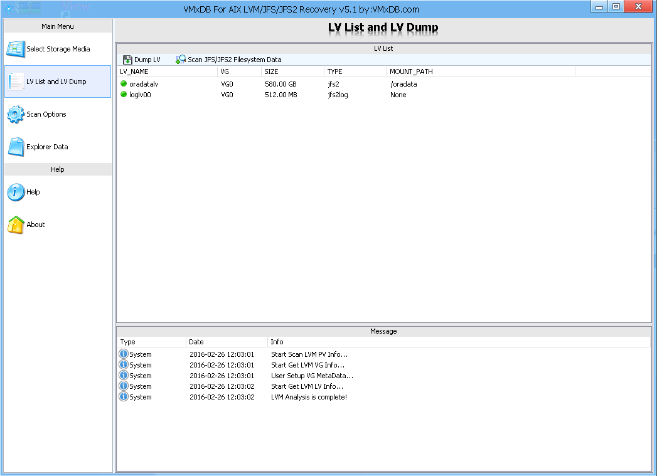Click 'Start Scan LVM PV Info...' message text
The width and height of the screenshot is (657, 476).
(x=309, y=354)
